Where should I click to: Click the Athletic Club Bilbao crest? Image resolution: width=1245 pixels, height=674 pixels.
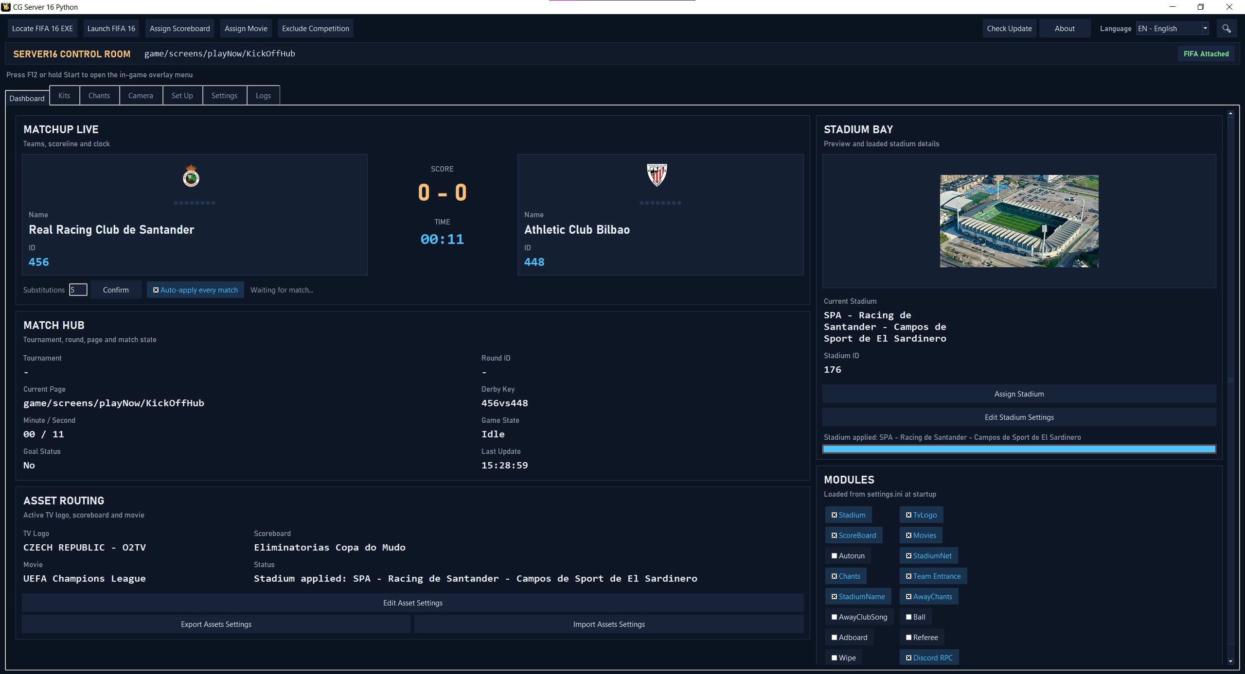(x=657, y=175)
